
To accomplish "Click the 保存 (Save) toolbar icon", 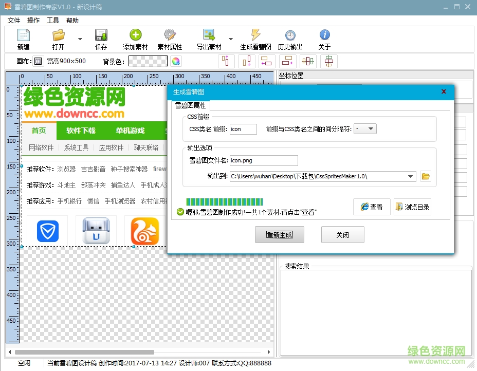I will point(101,35).
